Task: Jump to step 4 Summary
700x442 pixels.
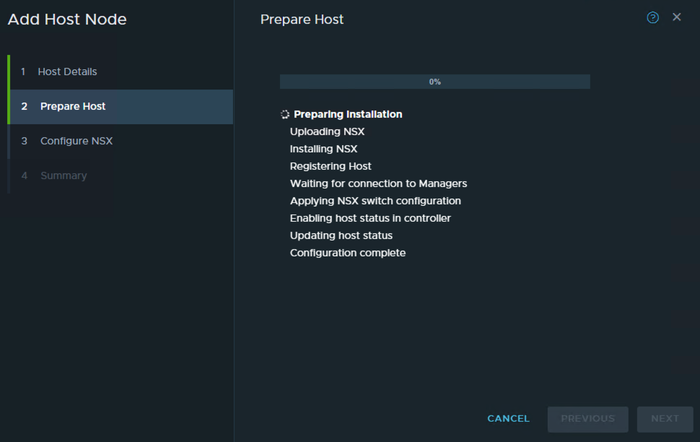Action: point(121,175)
